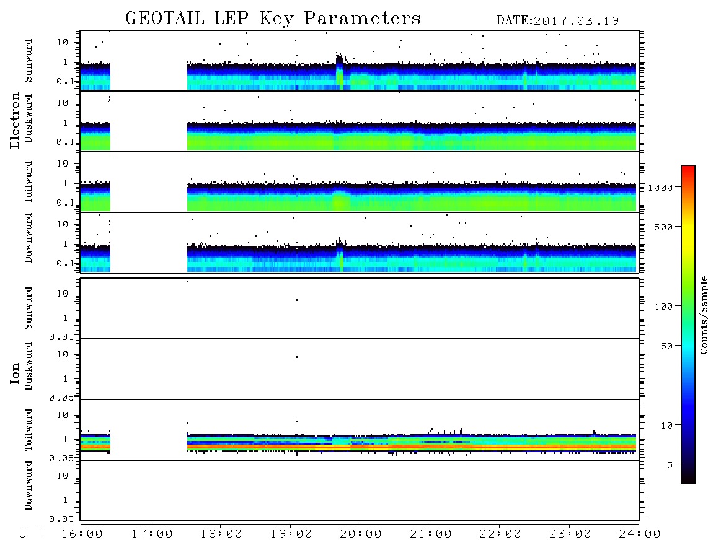Select the 17:00 time tick label
This screenshot has height=545, width=708.
152,534
